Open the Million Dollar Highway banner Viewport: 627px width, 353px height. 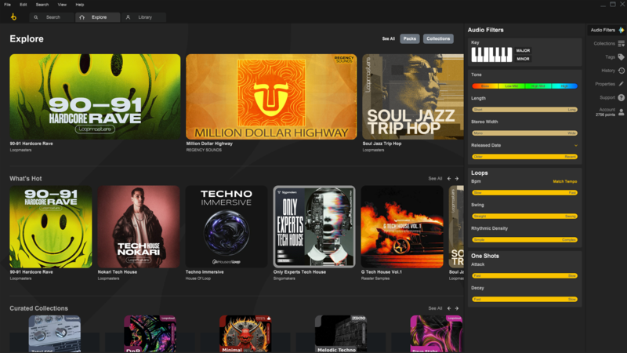[x=271, y=96]
